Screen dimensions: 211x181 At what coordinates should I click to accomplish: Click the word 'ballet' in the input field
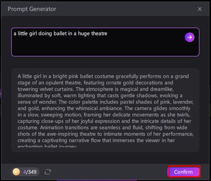point(60,33)
